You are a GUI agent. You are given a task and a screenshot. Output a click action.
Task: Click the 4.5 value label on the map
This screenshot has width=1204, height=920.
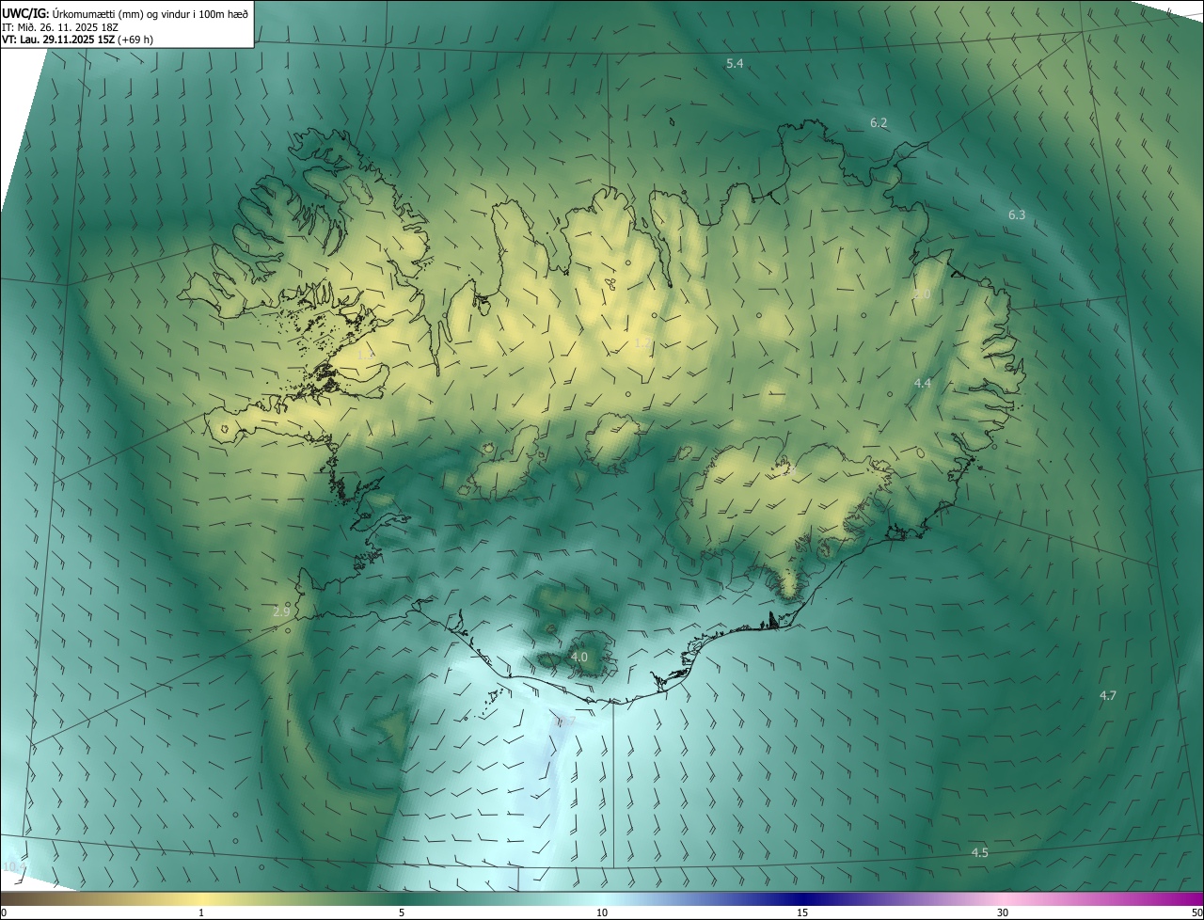(x=980, y=852)
